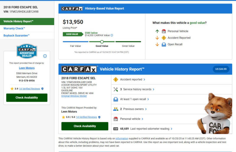Image resolution: width=236 pixels, height=152 pixels.
Task: Click Check Availability button in sidebar
Action: (27, 98)
